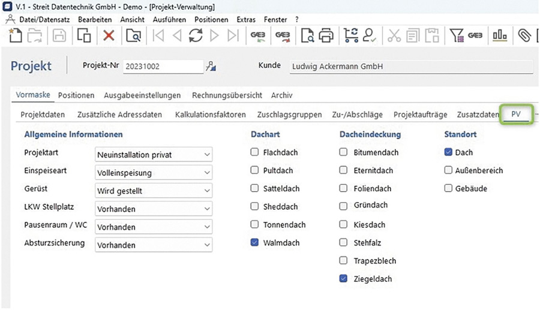The width and height of the screenshot is (540, 310).
Task: Click the printer icon in toolbar
Action: (326, 36)
